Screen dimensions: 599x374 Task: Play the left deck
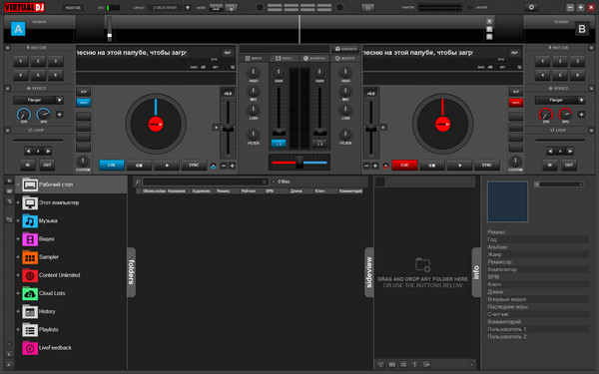[x=167, y=166]
